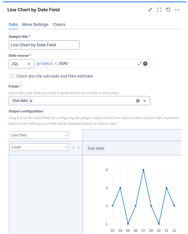Expand the Fields selection chevron
The image size is (188, 234).
coord(145,101)
